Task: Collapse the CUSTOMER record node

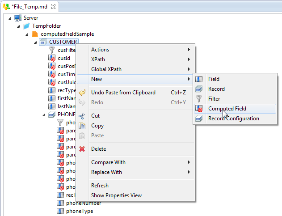Action: 36,42
